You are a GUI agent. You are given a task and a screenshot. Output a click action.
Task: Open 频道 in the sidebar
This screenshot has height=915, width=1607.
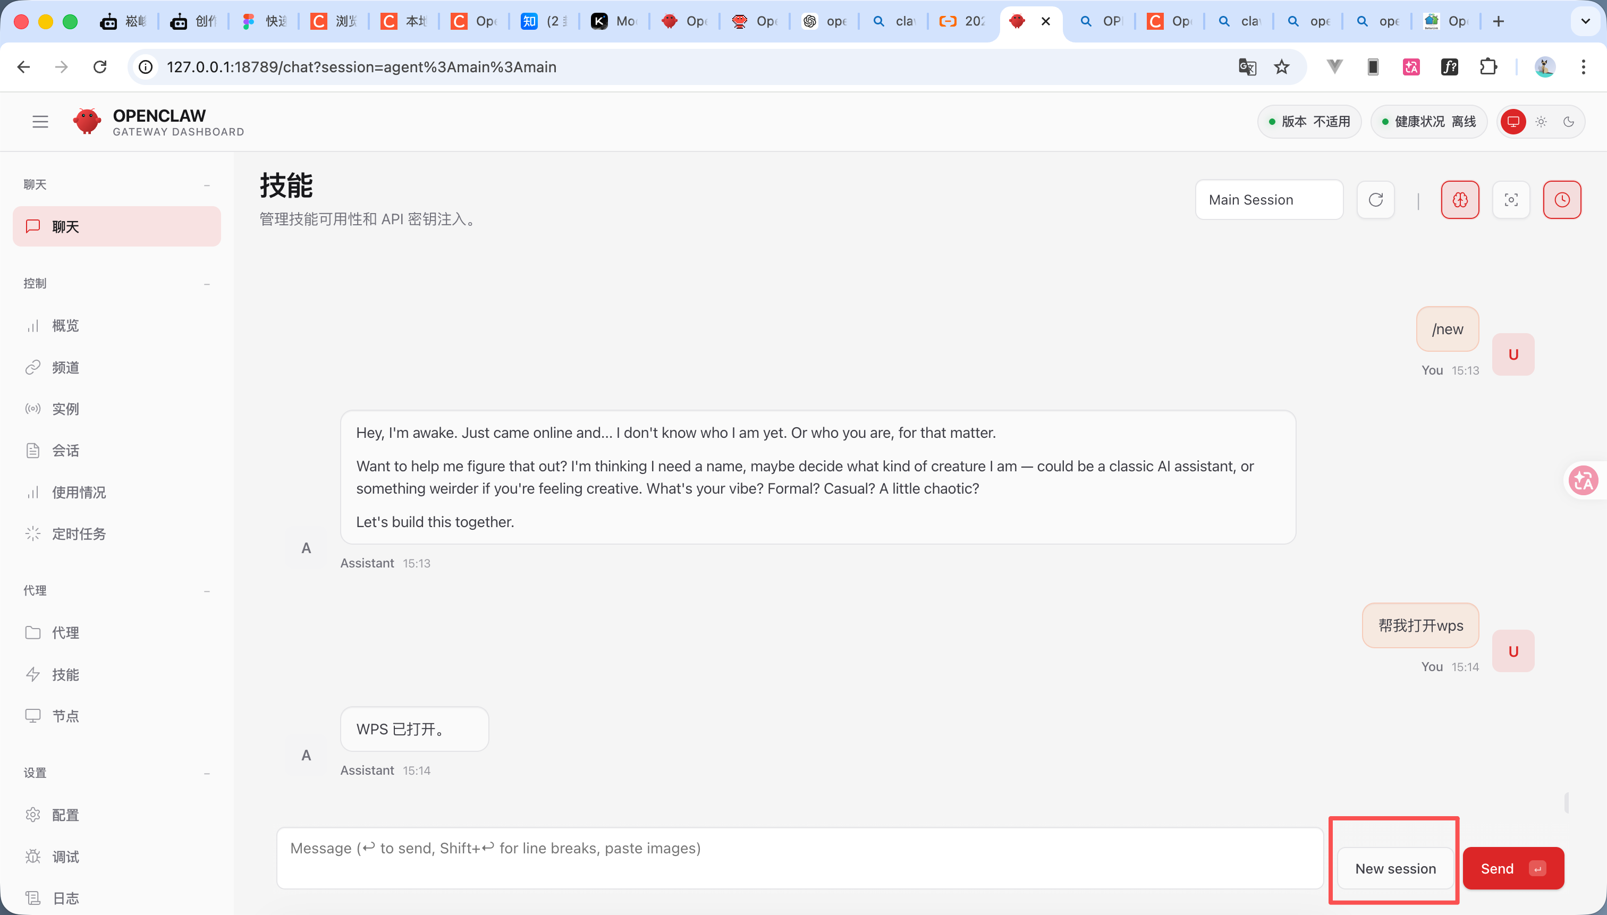tap(65, 368)
